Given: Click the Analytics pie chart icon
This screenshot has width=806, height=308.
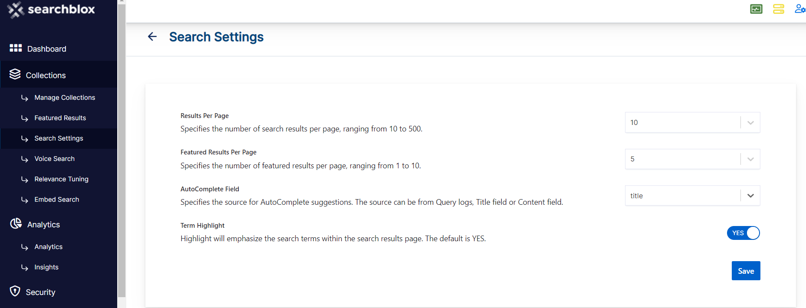Looking at the screenshot, I should pos(16,223).
